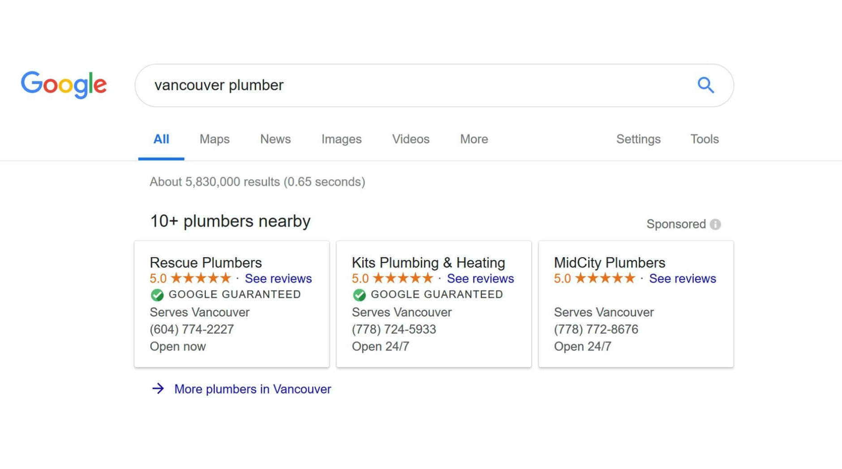Click the Sponsored label

pos(676,224)
